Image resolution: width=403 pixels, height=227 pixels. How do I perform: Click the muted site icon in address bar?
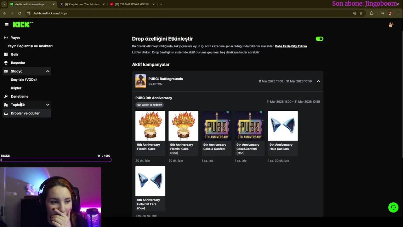coord(354,13)
